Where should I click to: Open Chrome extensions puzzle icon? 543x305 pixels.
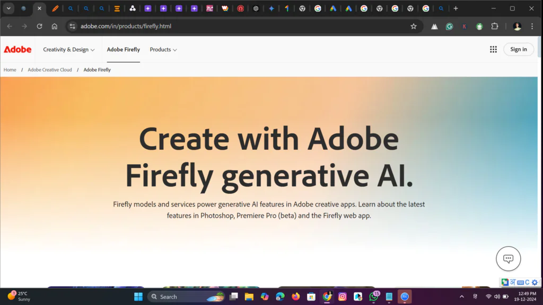[x=495, y=26]
